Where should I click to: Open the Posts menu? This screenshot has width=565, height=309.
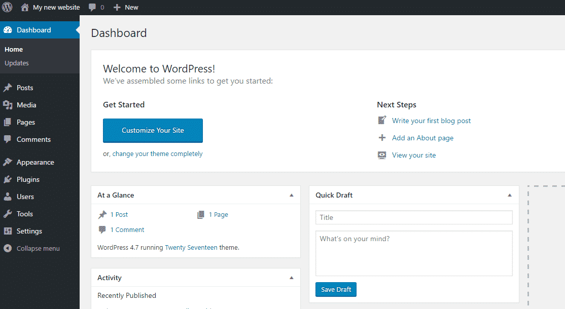(25, 88)
